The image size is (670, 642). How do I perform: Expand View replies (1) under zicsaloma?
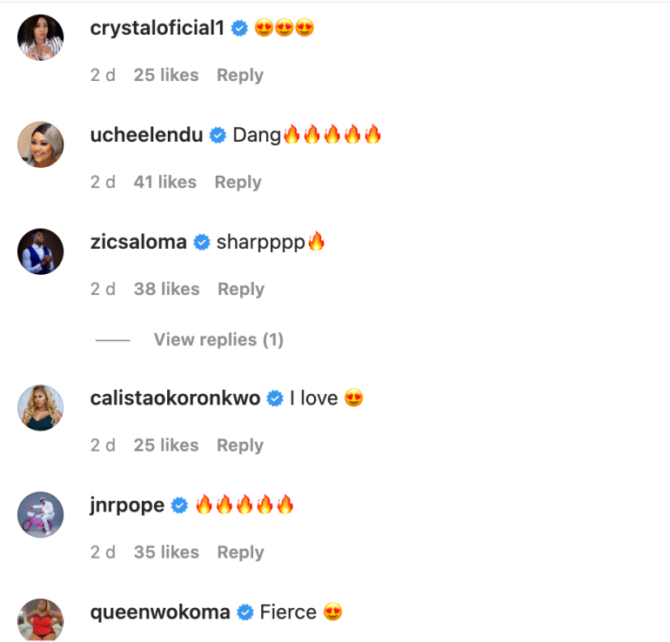click(218, 339)
